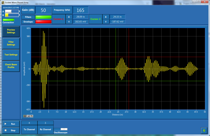Open Preview Settings panel

pyautogui.click(x=11, y=31)
